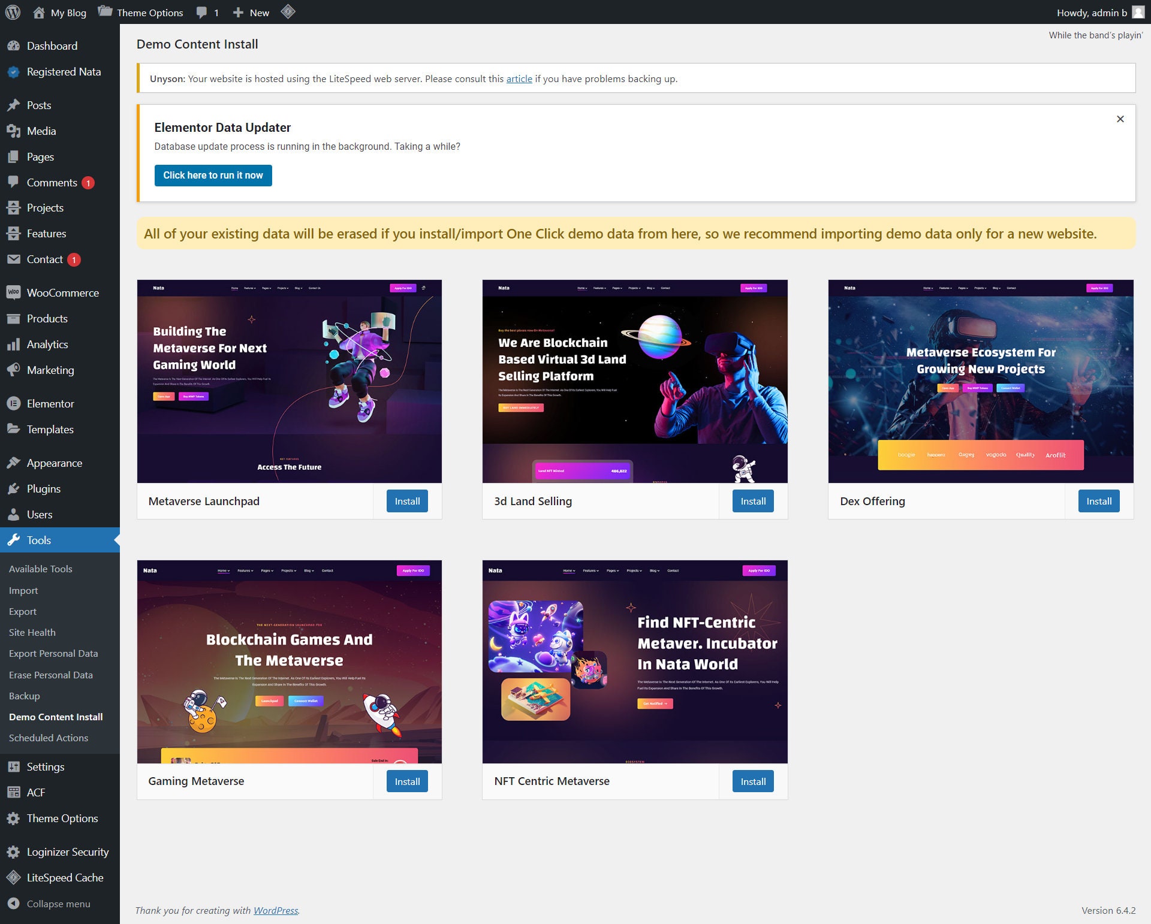This screenshot has height=924, width=1151.
Task: Select the Analytics bar-chart icon
Action: tap(13, 344)
